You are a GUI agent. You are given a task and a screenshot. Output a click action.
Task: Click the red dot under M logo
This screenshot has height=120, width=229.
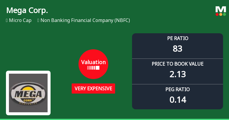point(217,14)
